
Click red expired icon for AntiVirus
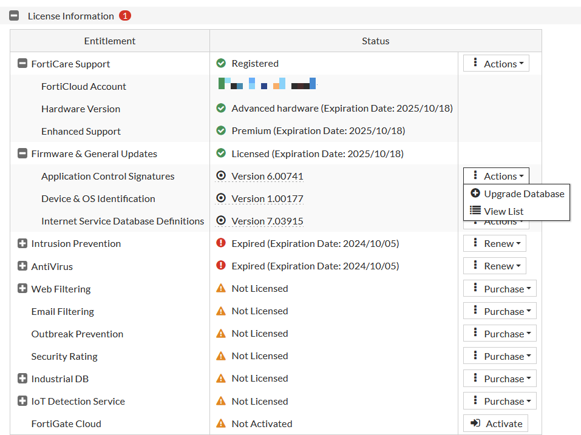coord(221,266)
